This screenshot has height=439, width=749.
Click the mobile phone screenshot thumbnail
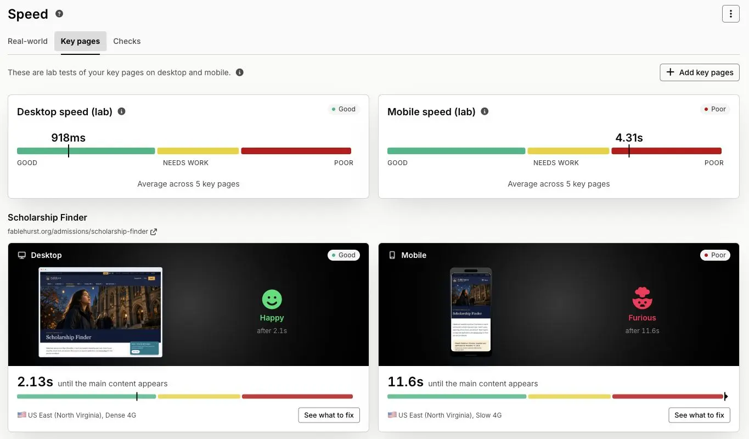[x=471, y=312]
